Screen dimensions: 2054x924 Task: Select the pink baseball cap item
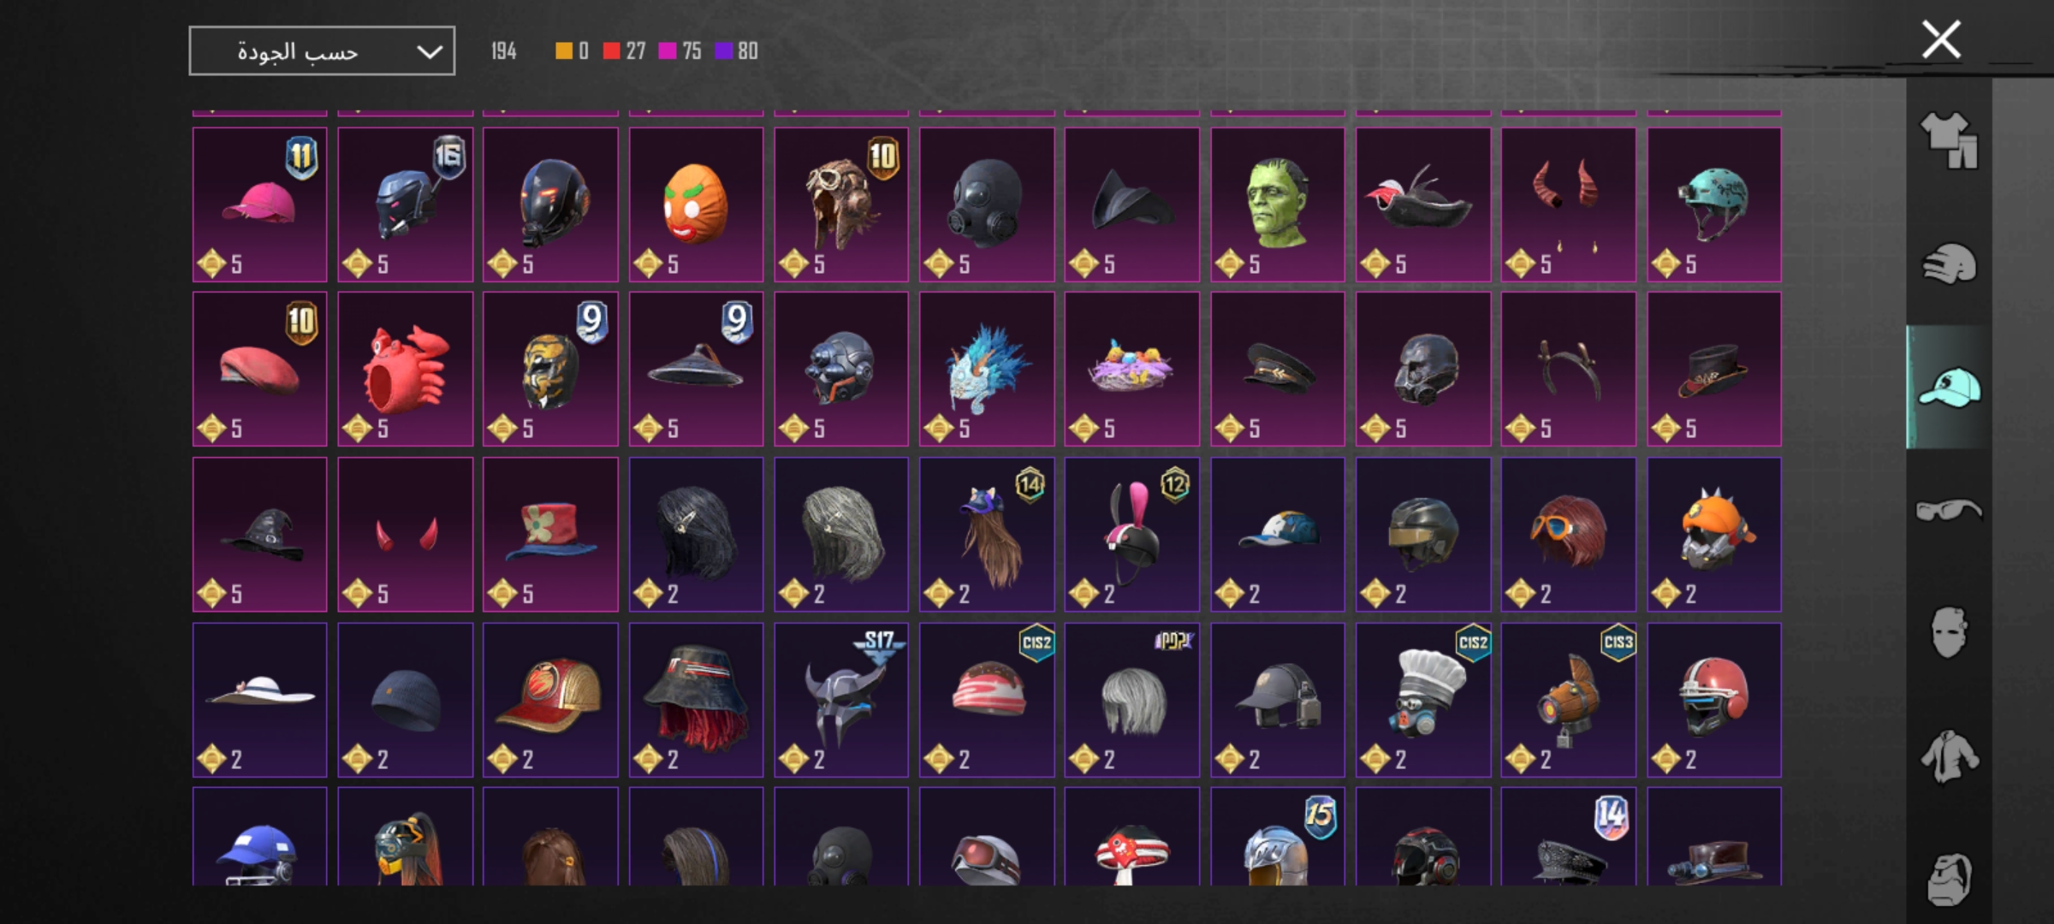click(x=260, y=204)
